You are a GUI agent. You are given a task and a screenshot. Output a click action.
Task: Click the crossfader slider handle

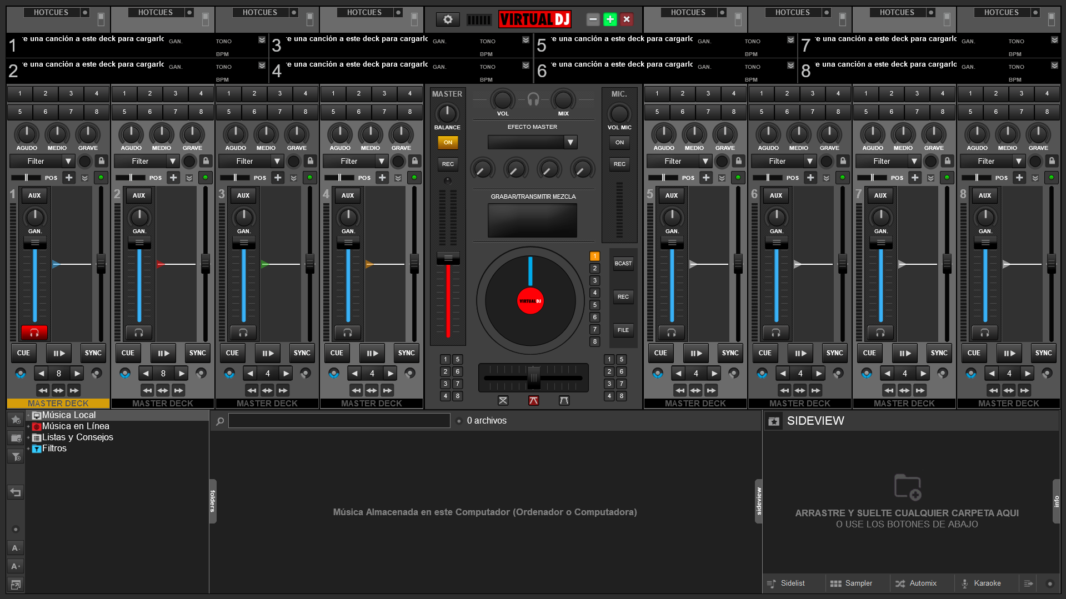coord(533,378)
